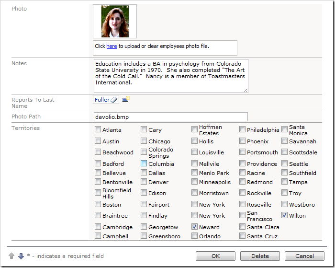
Task: Toggle the Orlando territory checkbox
Action: coord(195,236)
